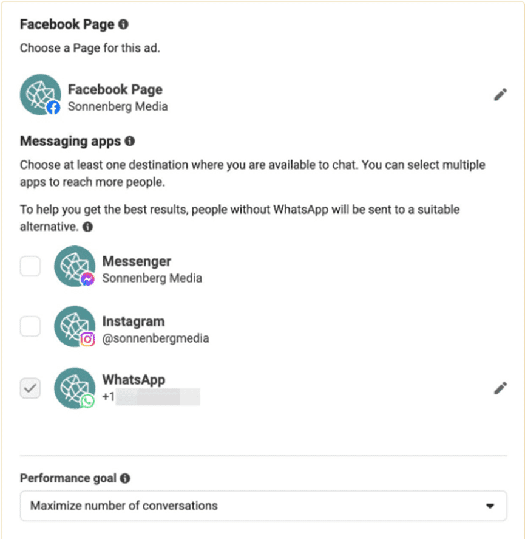Click the WhatsApp phone number text
This screenshot has width=525, height=539.
(x=152, y=398)
